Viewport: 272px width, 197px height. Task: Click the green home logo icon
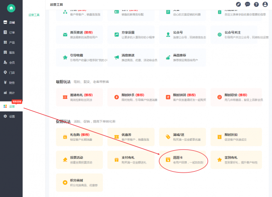[x=11, y=8]
